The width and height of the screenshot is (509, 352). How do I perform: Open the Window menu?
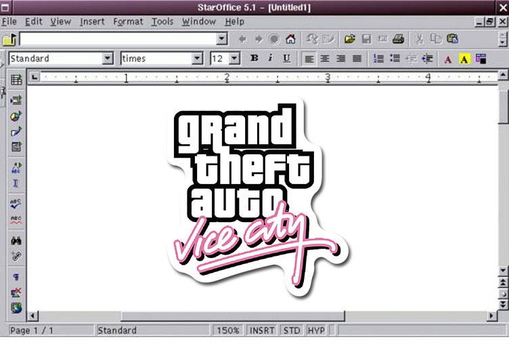[199, 22]
